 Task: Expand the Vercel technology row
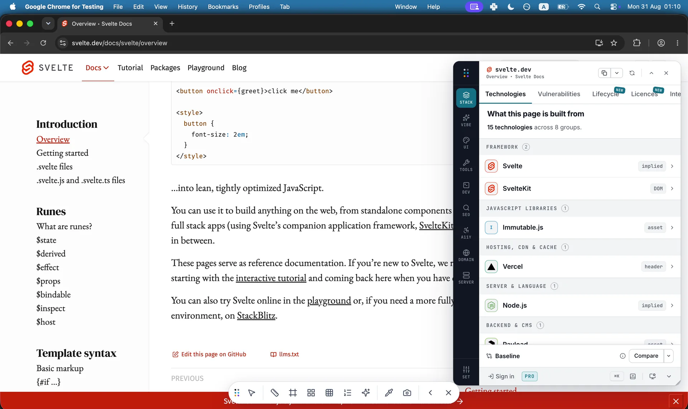click(x=580, y=266)
